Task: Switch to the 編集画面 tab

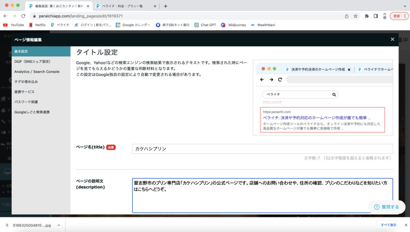Action: click(59, 6)
